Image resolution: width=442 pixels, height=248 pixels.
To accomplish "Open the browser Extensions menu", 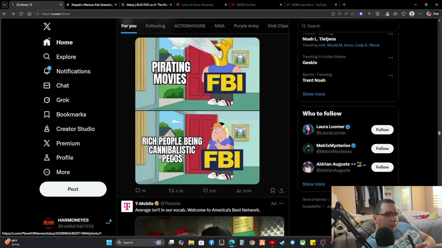I will 377,14.
